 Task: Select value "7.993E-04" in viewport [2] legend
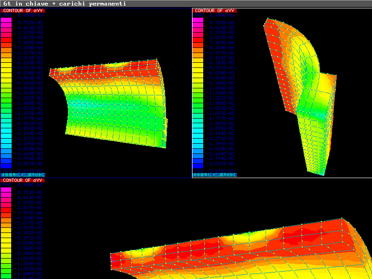coord(222,43)
